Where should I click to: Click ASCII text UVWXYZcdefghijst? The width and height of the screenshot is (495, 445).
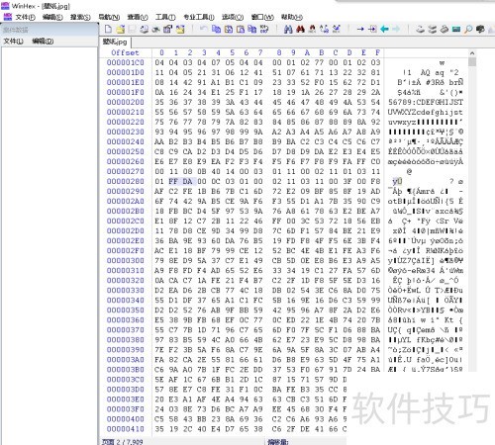(426, 112)
